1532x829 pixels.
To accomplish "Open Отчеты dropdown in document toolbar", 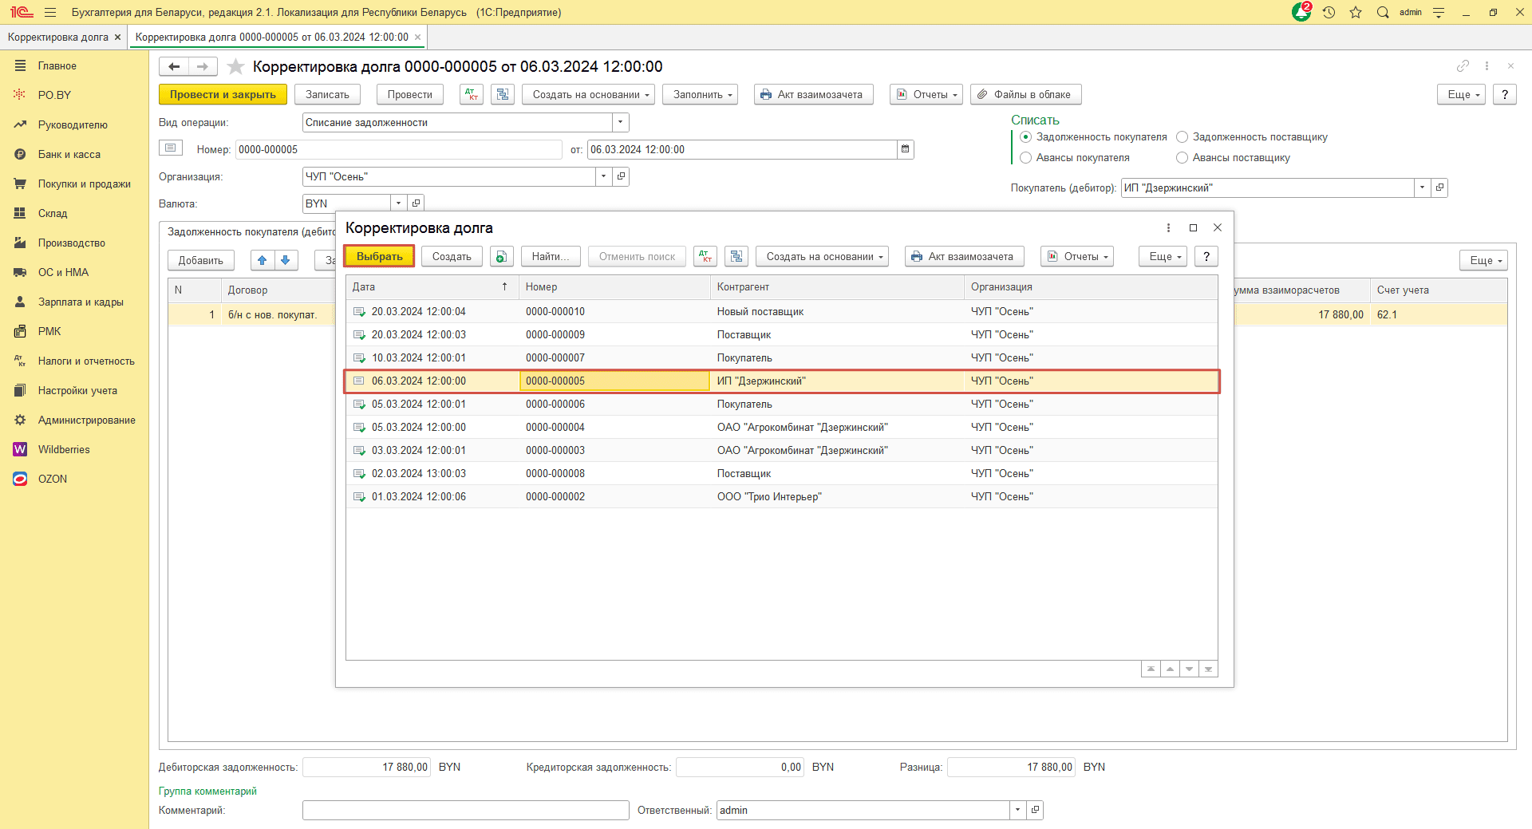I will (x=926, y=94).
